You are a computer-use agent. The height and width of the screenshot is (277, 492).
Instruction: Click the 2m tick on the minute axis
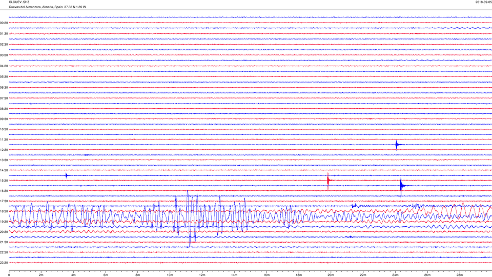point(41,275)
